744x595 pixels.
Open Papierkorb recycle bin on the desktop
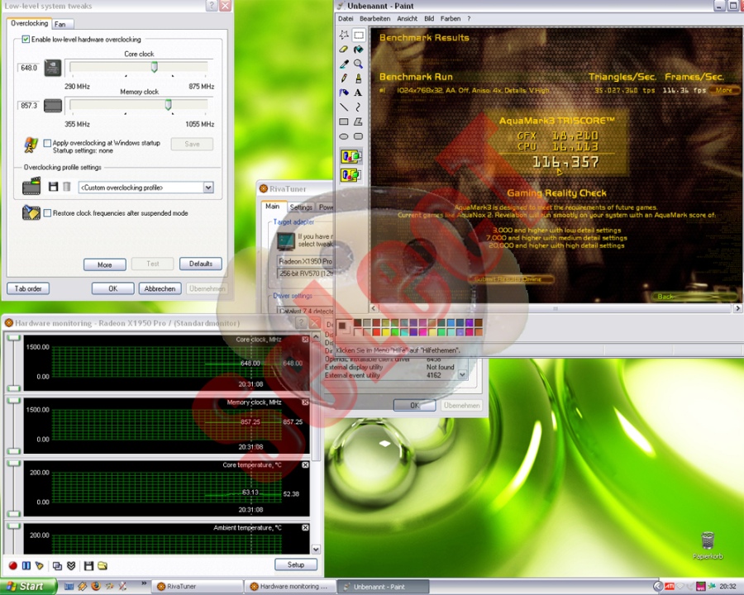tap(708, 545)
